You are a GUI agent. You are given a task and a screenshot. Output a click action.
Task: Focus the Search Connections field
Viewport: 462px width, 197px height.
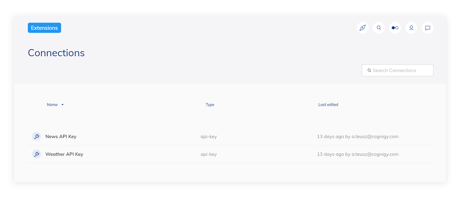pos(397,70)
